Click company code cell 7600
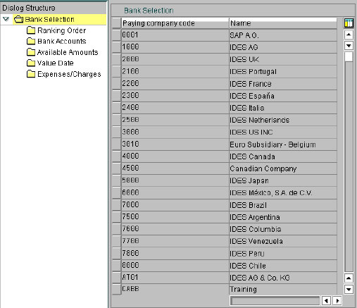The height and width of the screenshot is (308, 357). click(x=175, y=228)
